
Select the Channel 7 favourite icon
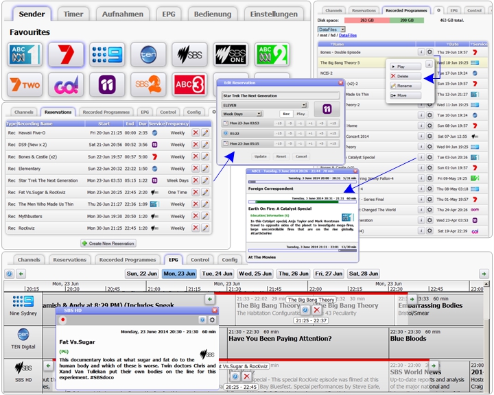click(x=66, y=55)
